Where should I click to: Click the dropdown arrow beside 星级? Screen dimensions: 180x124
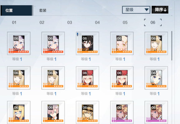coord(147,10)
